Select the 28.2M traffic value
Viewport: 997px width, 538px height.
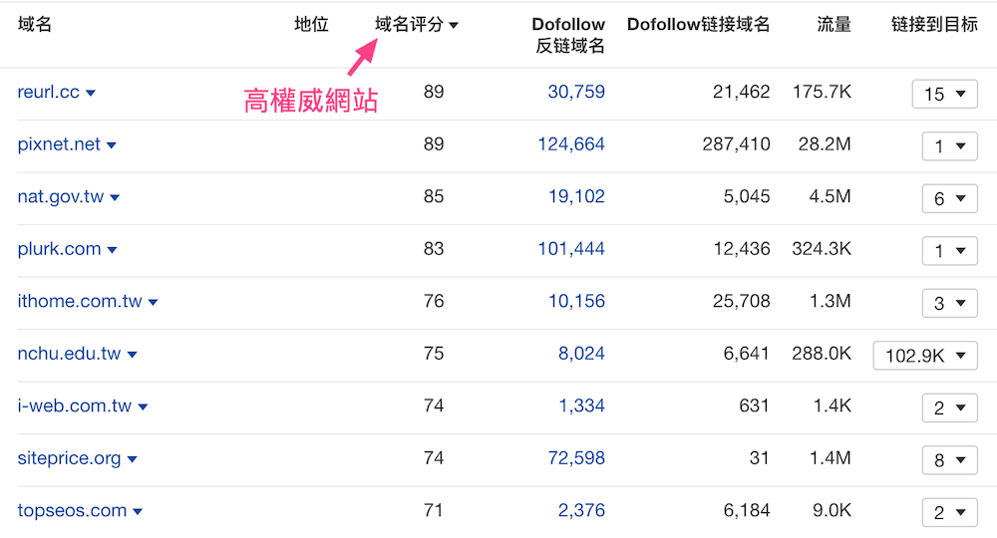pyautogui.click(x=825, y=144)
